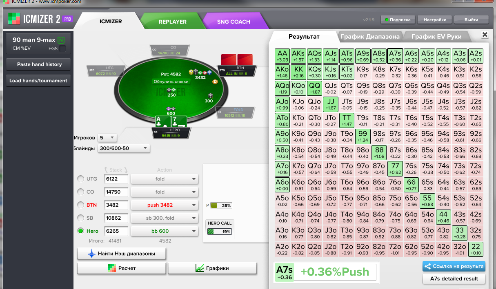
Task: Open the blinds 300/600-50 dropdown
Action: (124, 148)
